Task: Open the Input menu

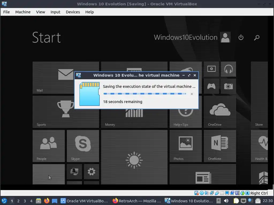Action: click(55, 12)
